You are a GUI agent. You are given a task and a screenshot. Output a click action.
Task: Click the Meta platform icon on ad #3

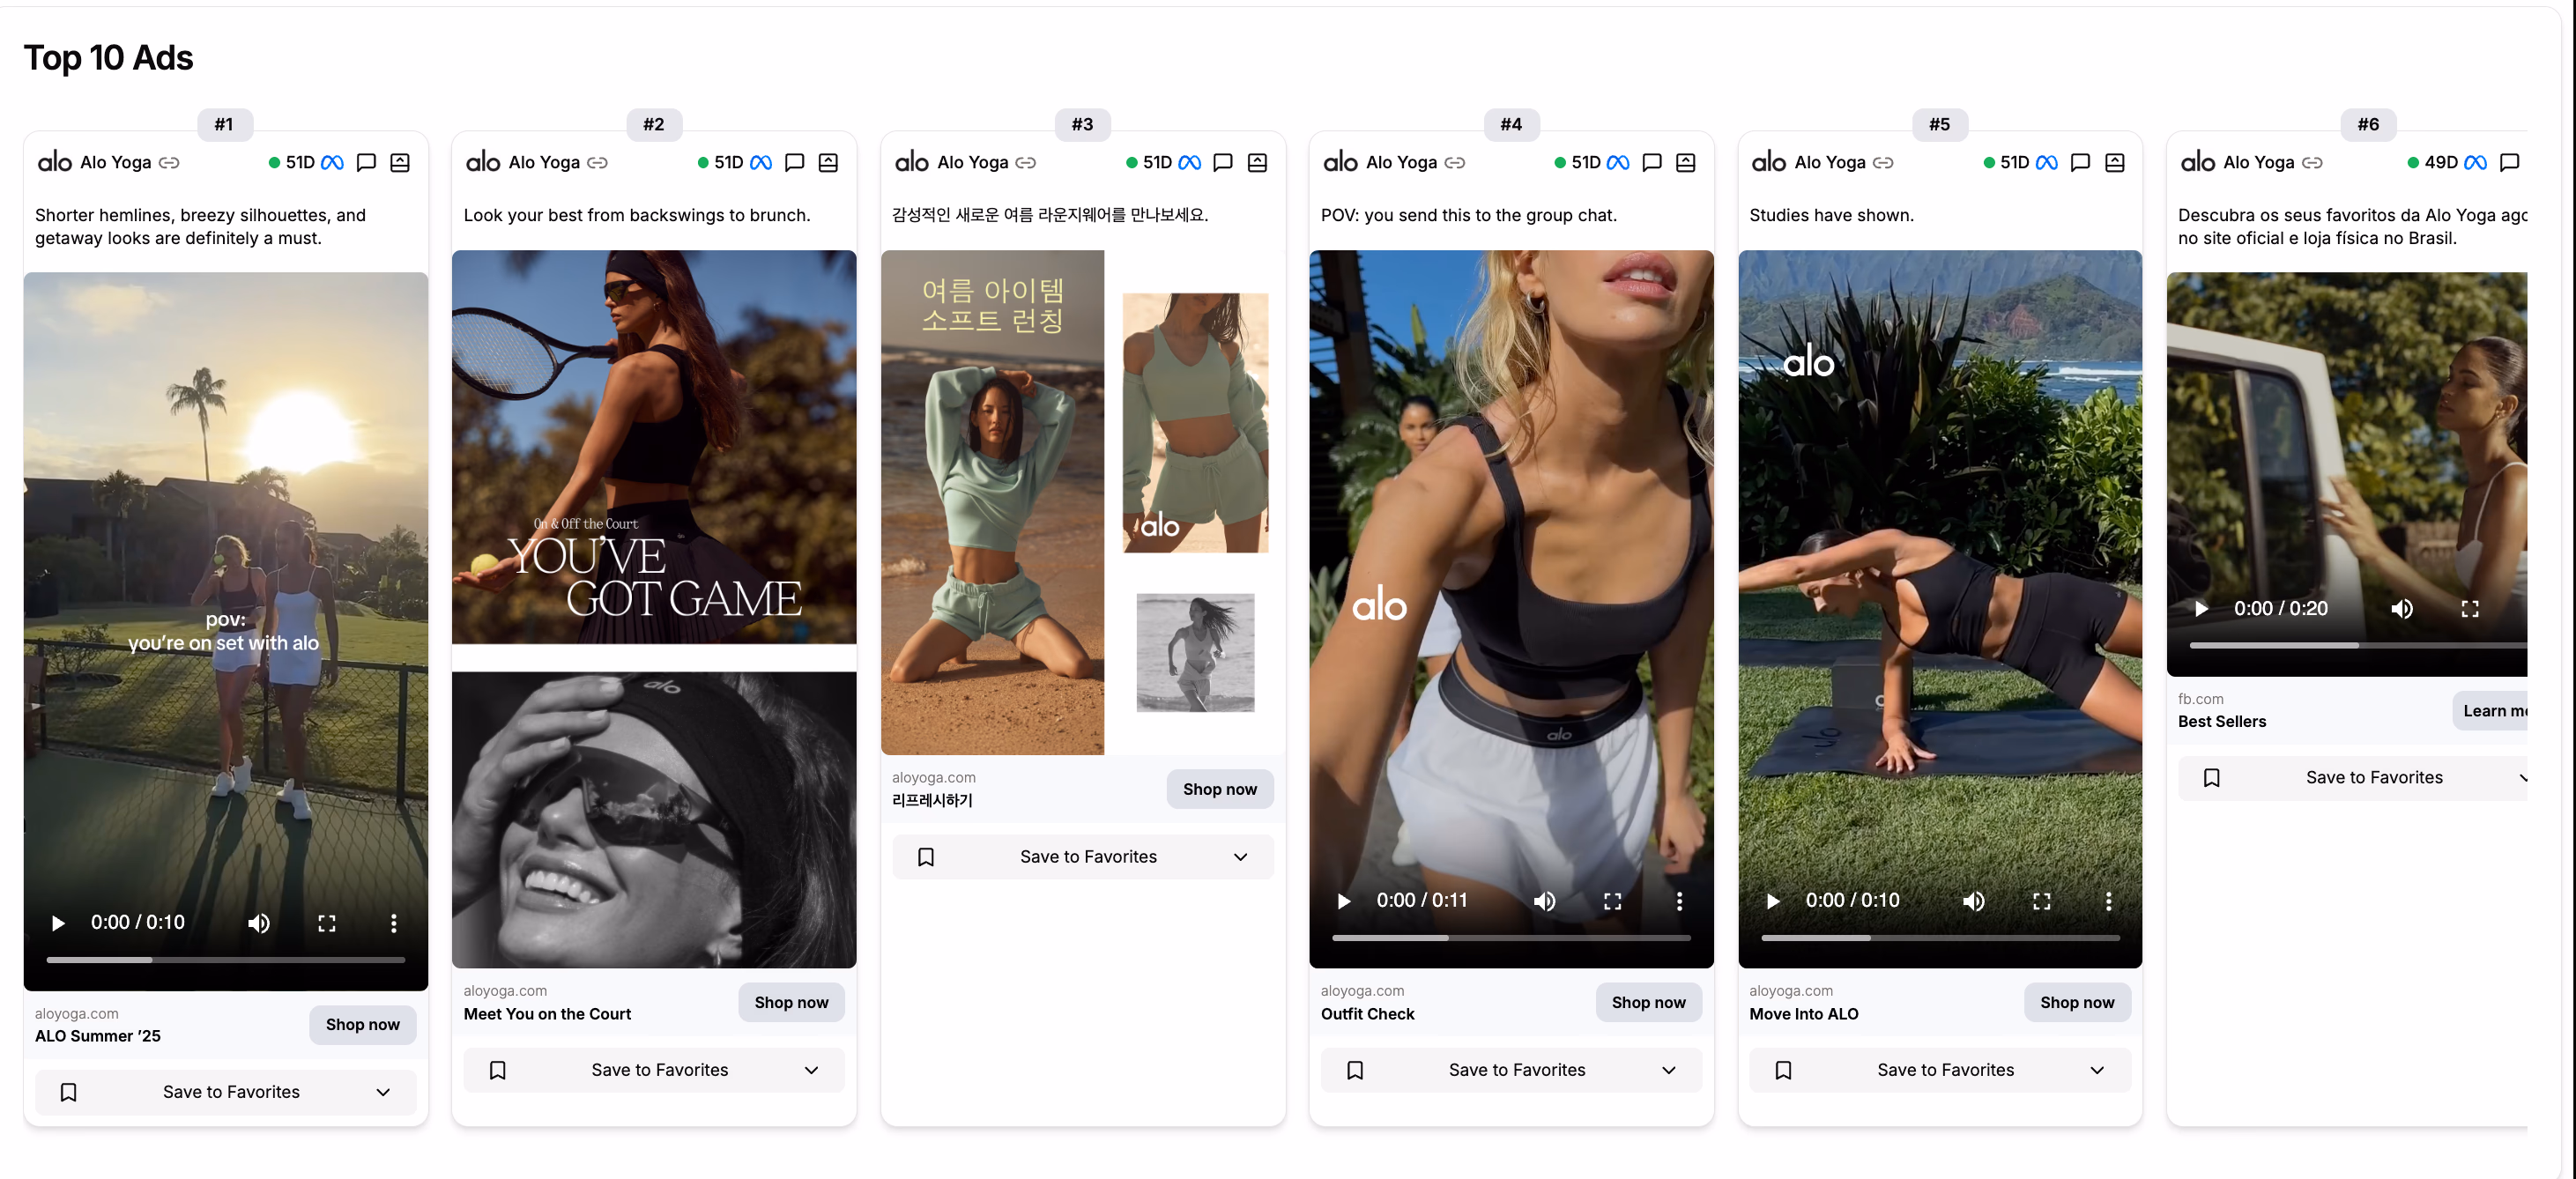coord(1189,162)
